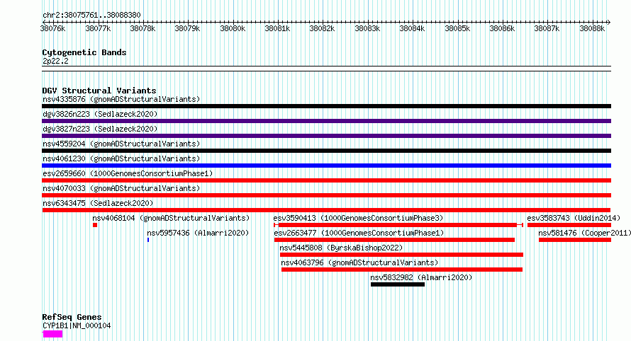Open the nsv4068104 (gnomADStructuralVariants) label

(x=171, y=218)
